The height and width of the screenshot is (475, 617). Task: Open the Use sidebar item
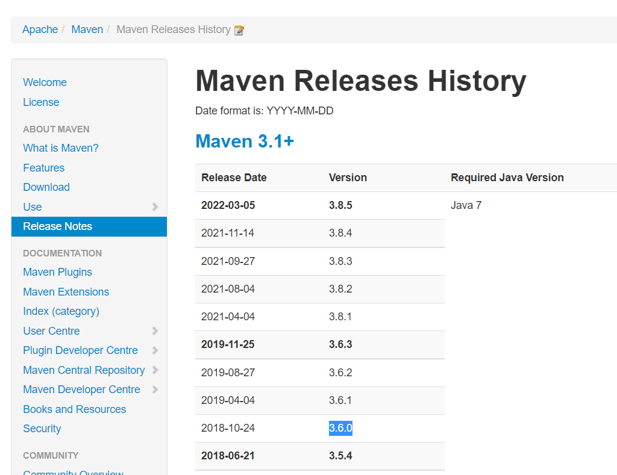click(x=33, y=207)
